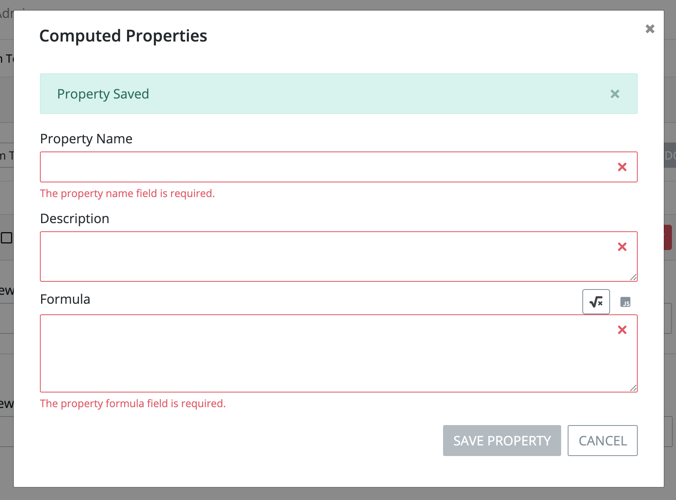This screenshot has height=500, width=676.
Task: Click inside the Description textarea
Action: pyautogui.click(x=285, y=257)
